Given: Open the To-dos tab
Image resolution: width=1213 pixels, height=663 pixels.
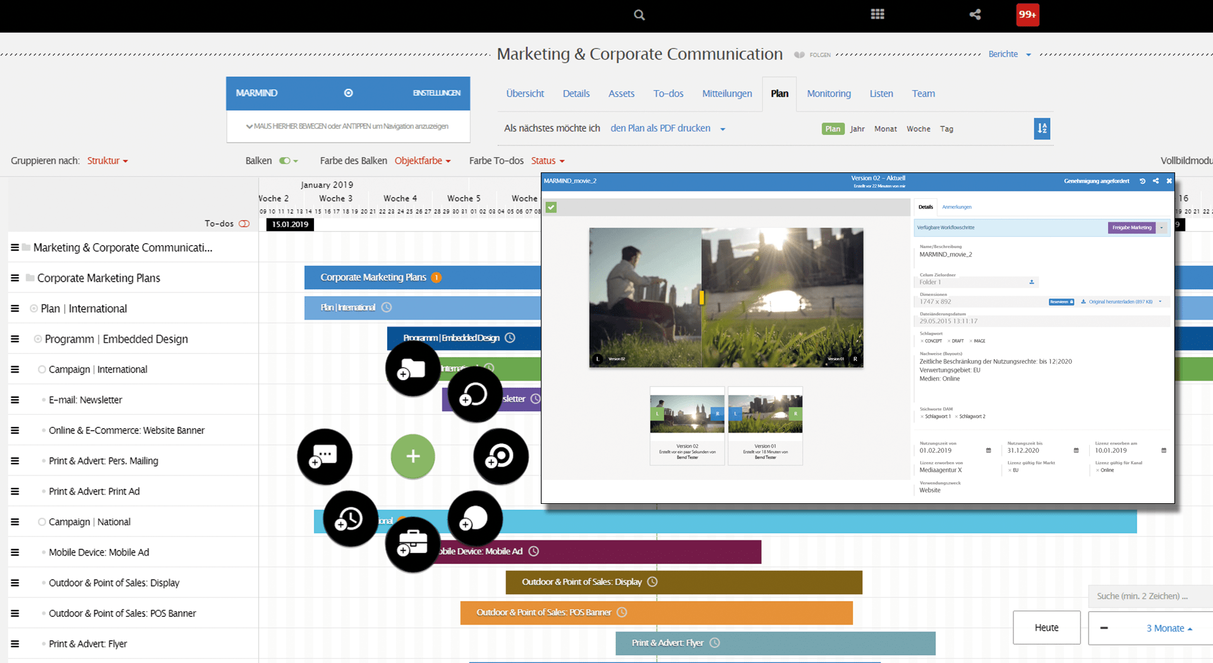Looking at the screenshot, I should (x=668, y=93).
